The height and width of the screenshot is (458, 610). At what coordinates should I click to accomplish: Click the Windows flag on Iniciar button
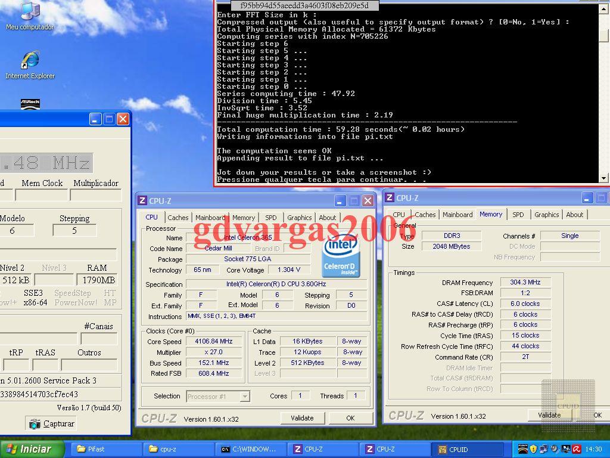coord(12,449)
